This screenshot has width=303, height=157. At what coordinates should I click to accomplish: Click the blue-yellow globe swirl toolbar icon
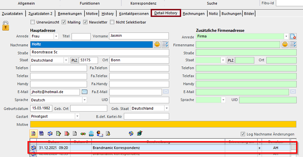pyautogui.click(x=131, y=133)
